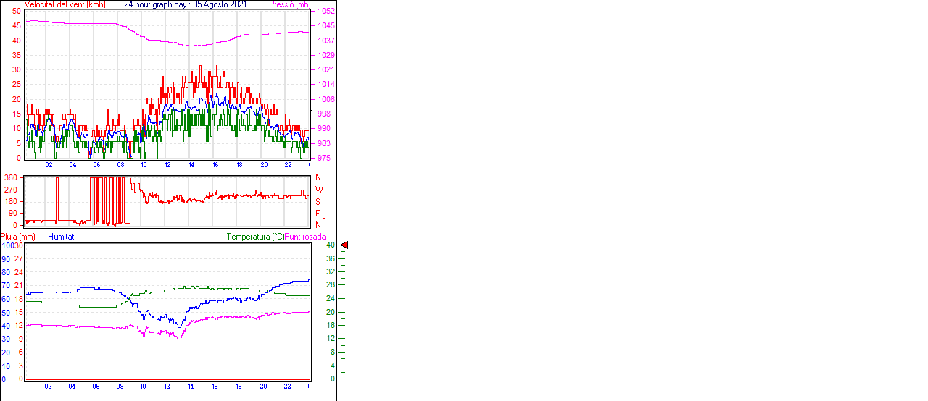Select the magenta 'Punt rosada' legend label
Screen dimensions: 928x401
click(x=305, y=237)
